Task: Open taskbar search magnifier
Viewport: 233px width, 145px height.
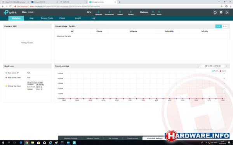Action: coord(9,143)
